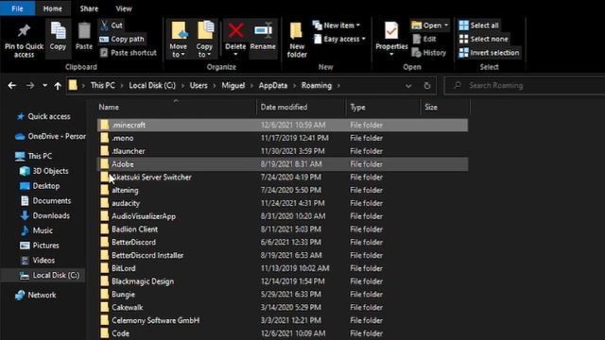The image size is (605, 340).
Task: Go forward with the forward arrow
Action: pos(29,86)
